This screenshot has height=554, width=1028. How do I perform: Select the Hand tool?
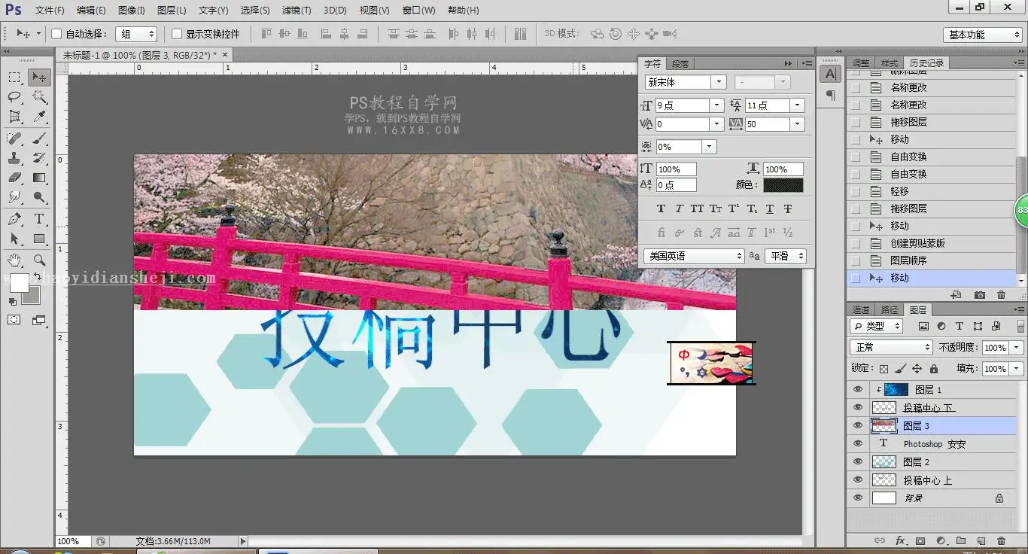14,260
